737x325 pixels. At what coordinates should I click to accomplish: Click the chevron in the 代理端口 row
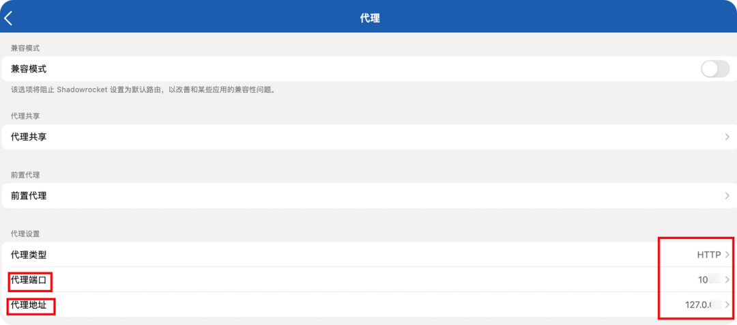pos(727,280)
